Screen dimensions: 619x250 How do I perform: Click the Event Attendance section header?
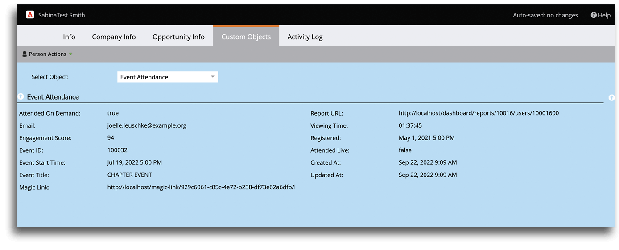point(53,97)
